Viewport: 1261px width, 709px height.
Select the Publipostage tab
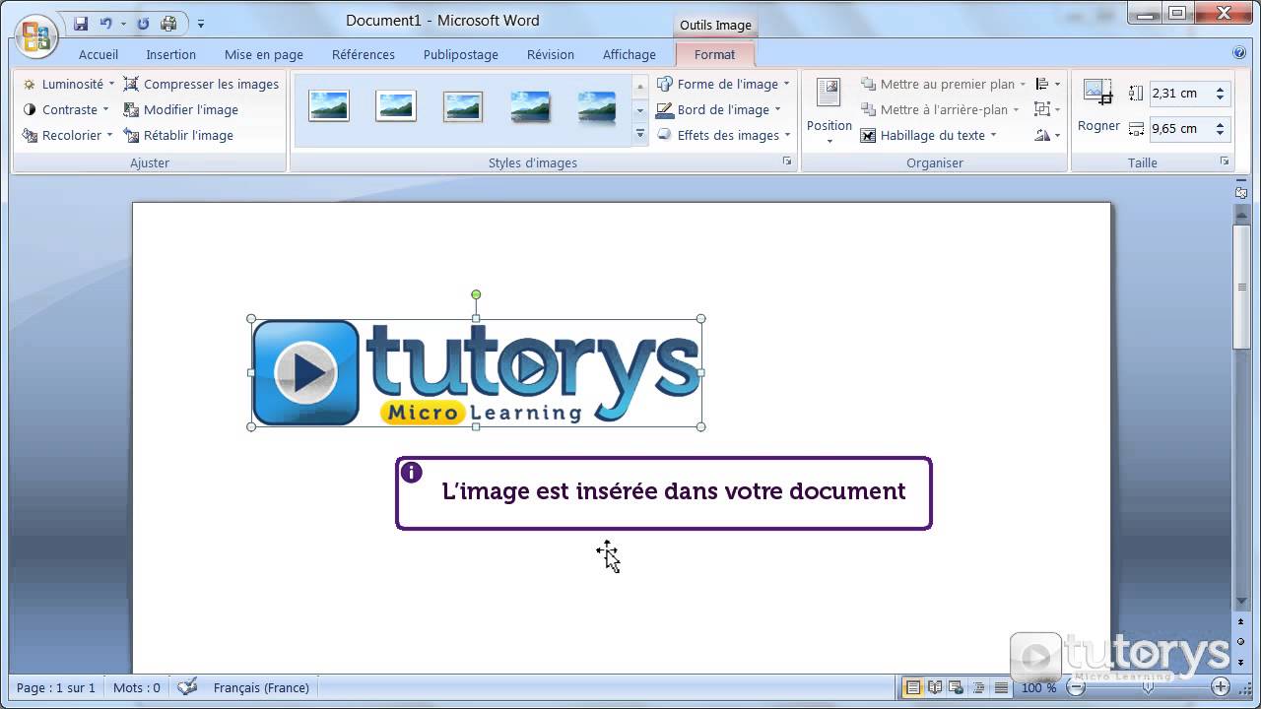coord(460,55)
